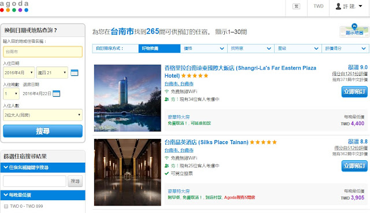
Task: Open the check-in month dropdown 2016年4月
Action: (x=19, y=72)
